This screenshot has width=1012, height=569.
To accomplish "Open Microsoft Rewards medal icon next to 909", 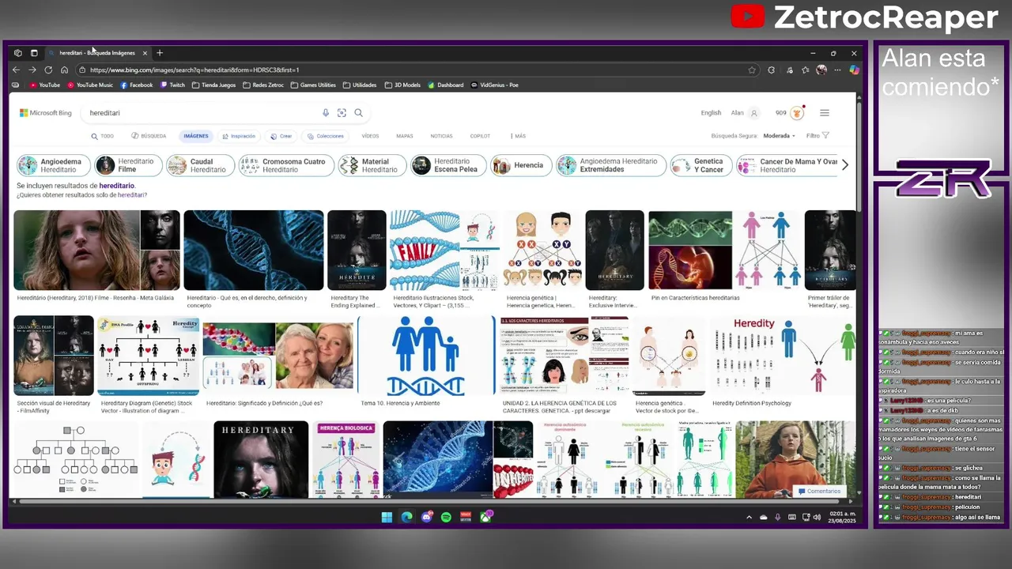I will [x=797, y=113].
